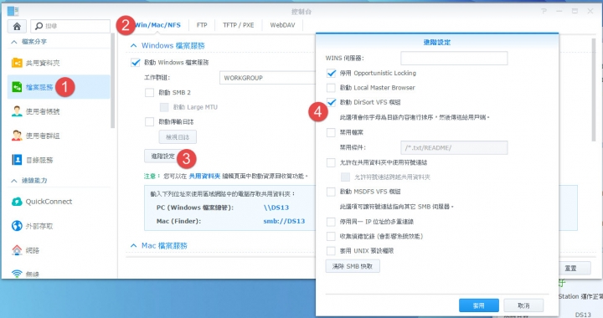Open 使用者群組 group icon

point(17,136)
